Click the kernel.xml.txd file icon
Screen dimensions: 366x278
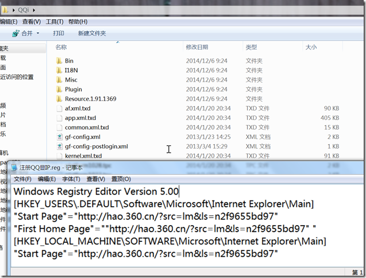pos(60,156)
